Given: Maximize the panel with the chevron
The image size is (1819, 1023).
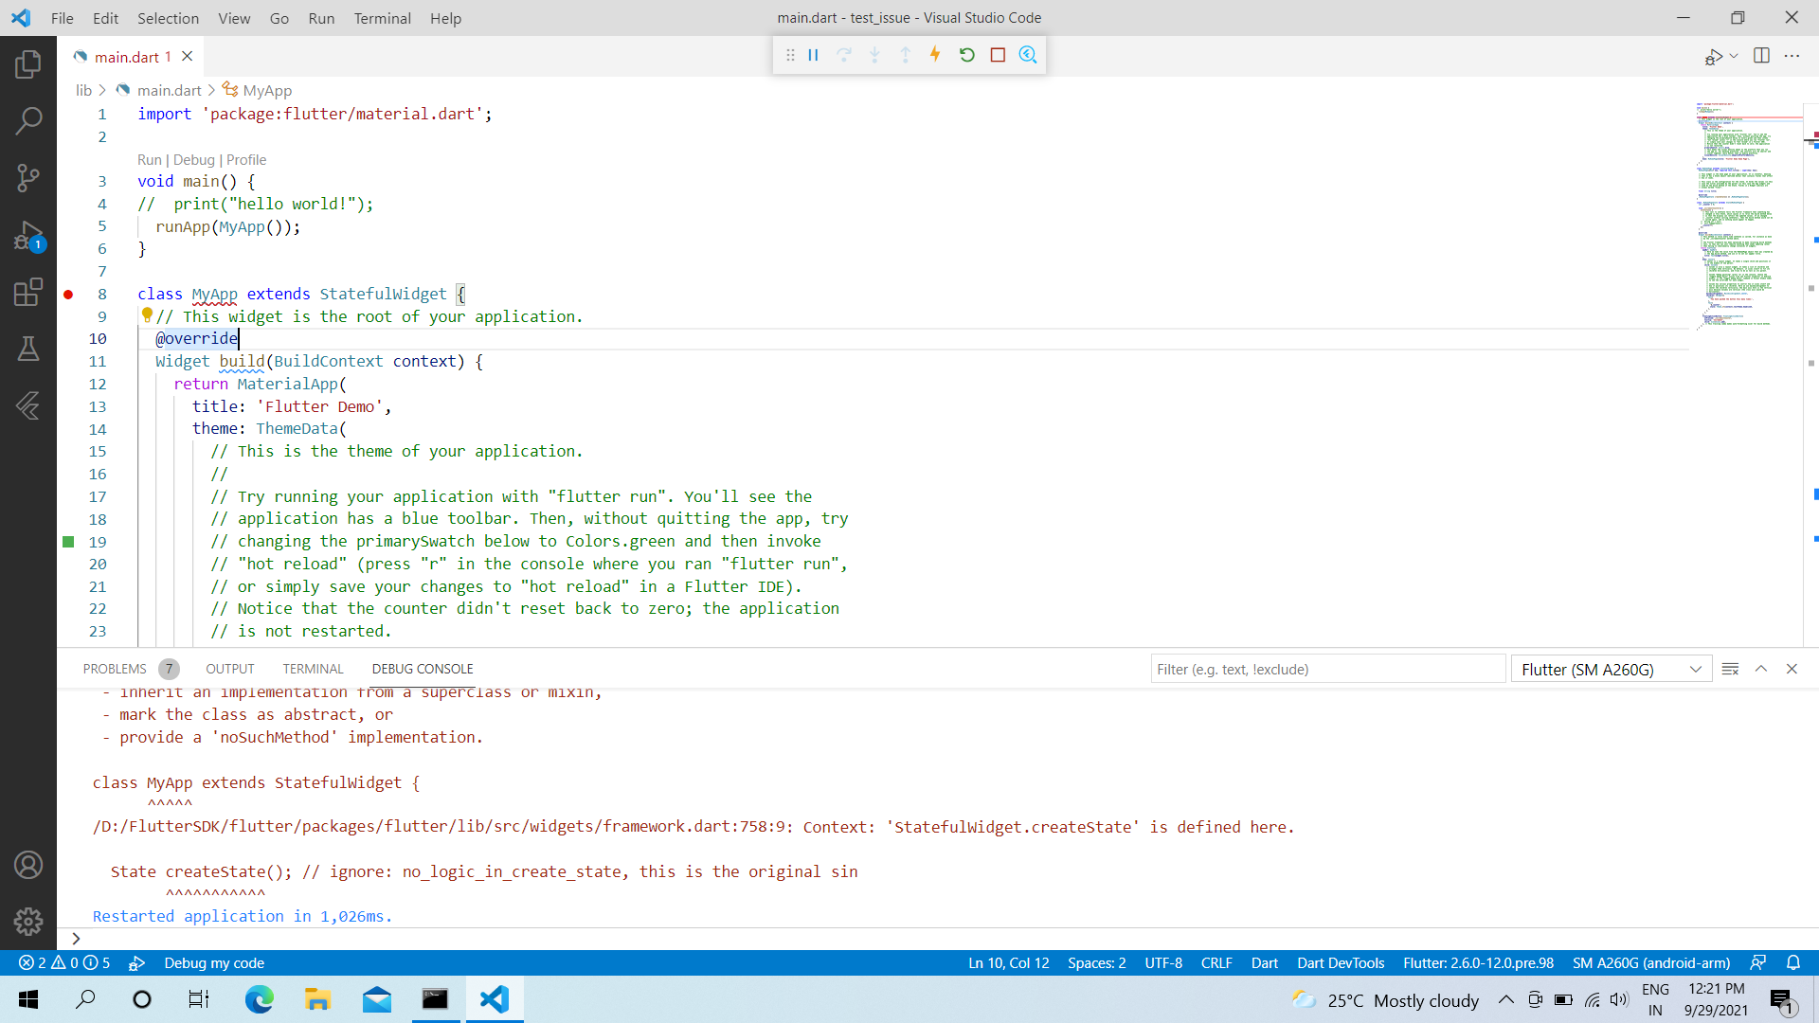Looking at the screenshot, I should click(x=1762, y=669).
